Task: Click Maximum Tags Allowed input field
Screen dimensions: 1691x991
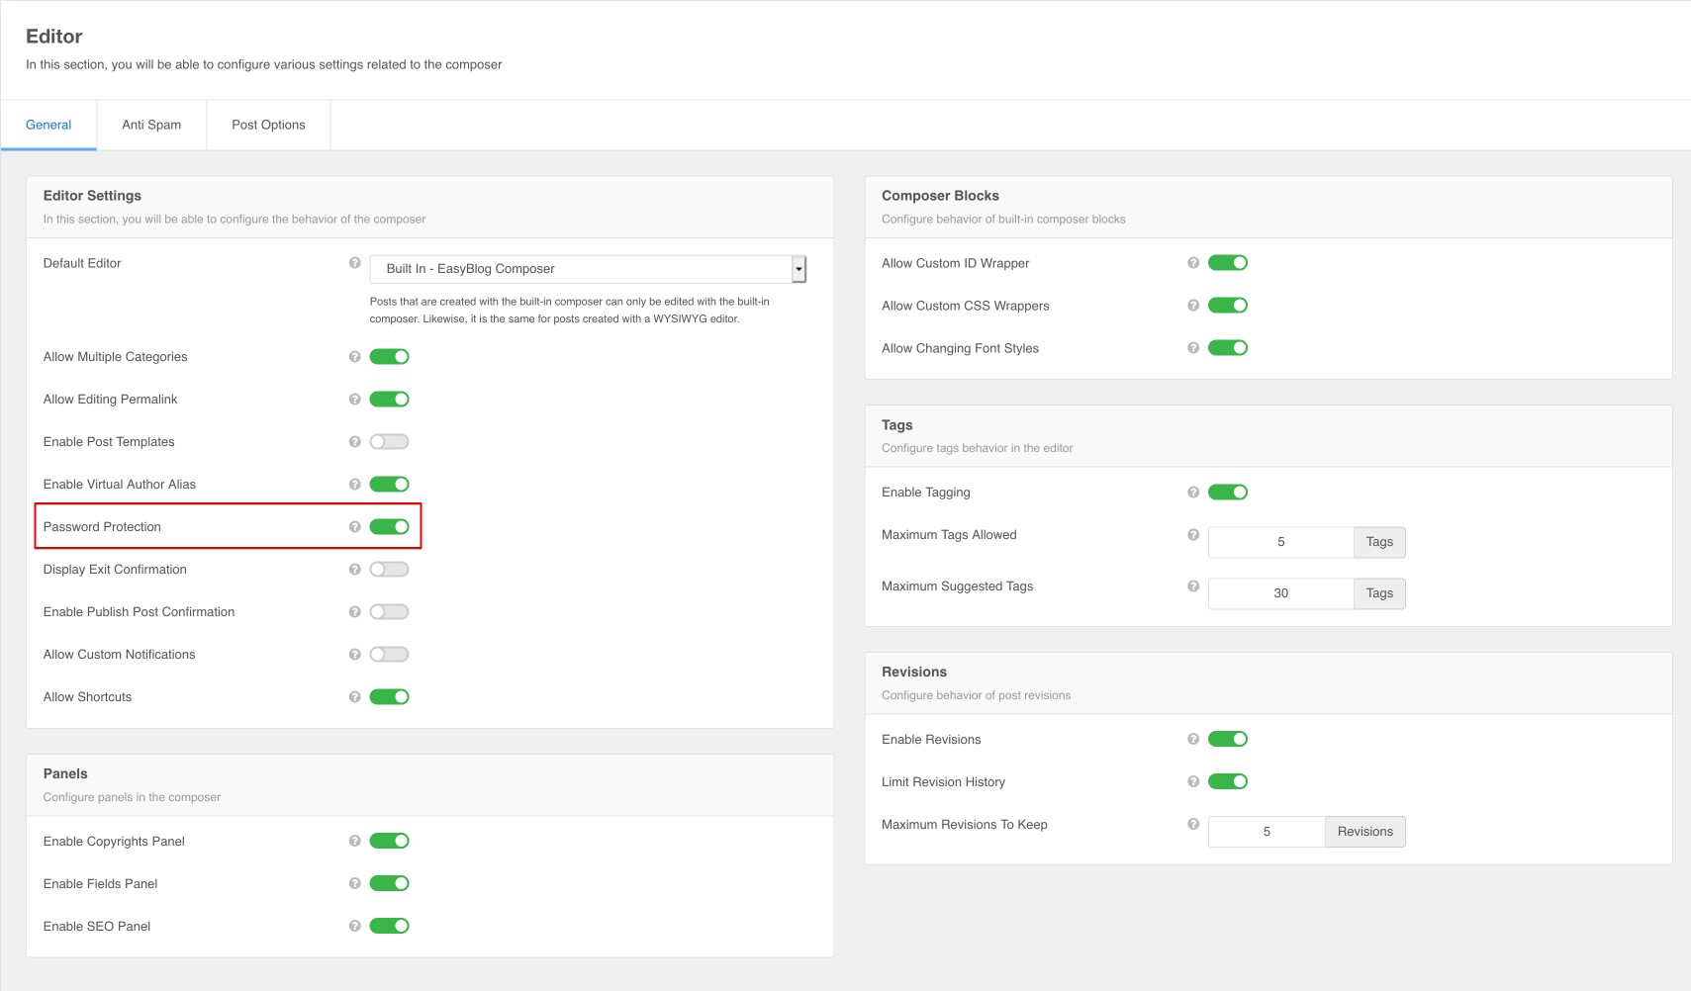Action: point(1281,542)
